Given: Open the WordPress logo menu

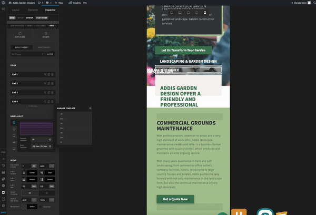Looking at the screenshot, I should click(4, 3).
